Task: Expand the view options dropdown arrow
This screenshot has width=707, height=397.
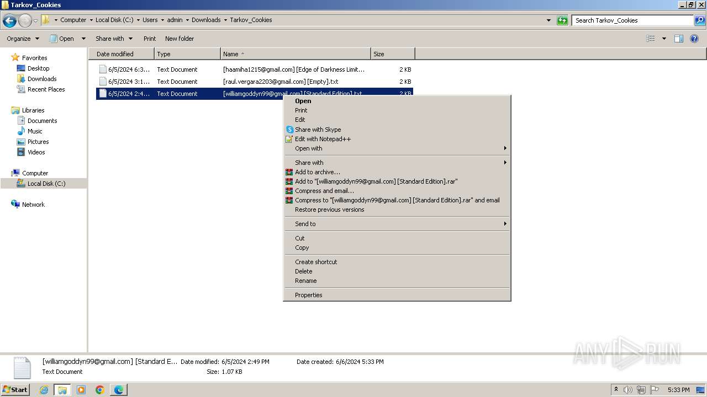Action: [x=664, y=39]
